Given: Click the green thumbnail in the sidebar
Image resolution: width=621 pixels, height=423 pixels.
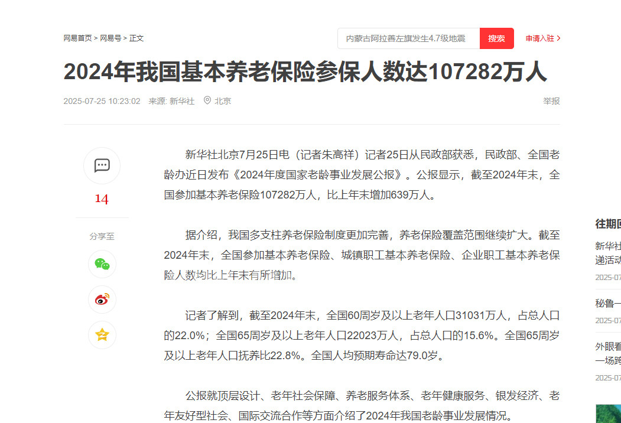Looking at the screenshot, I should [608, 412].
